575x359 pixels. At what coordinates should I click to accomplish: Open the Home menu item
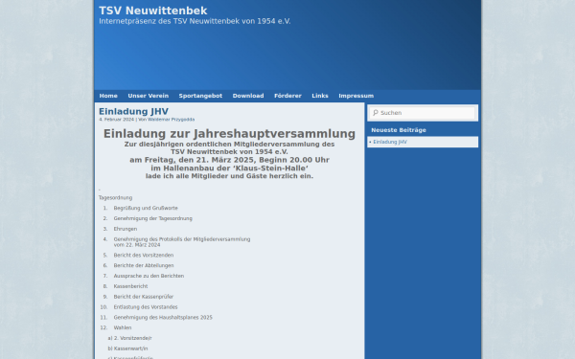tap(108, 96)
